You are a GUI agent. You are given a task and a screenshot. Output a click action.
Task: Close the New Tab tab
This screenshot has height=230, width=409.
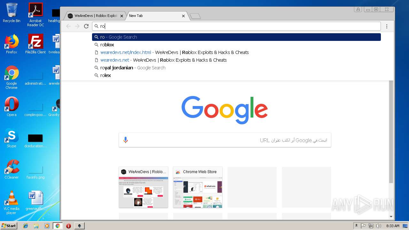tap(183, 16)
